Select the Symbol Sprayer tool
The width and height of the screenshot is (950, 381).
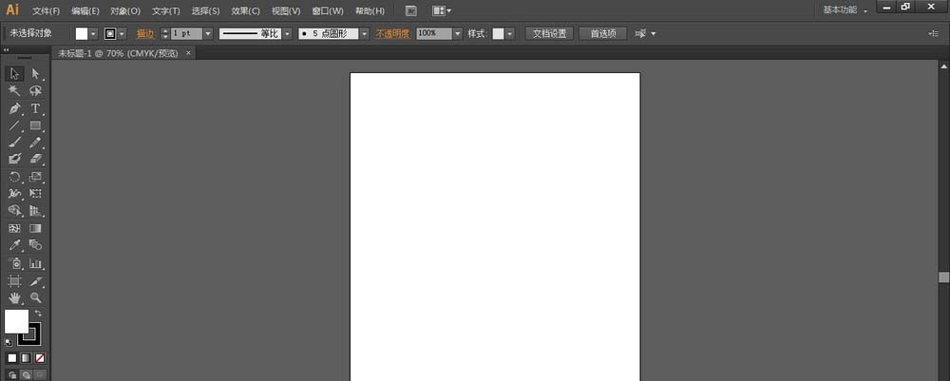pos(15,263)
